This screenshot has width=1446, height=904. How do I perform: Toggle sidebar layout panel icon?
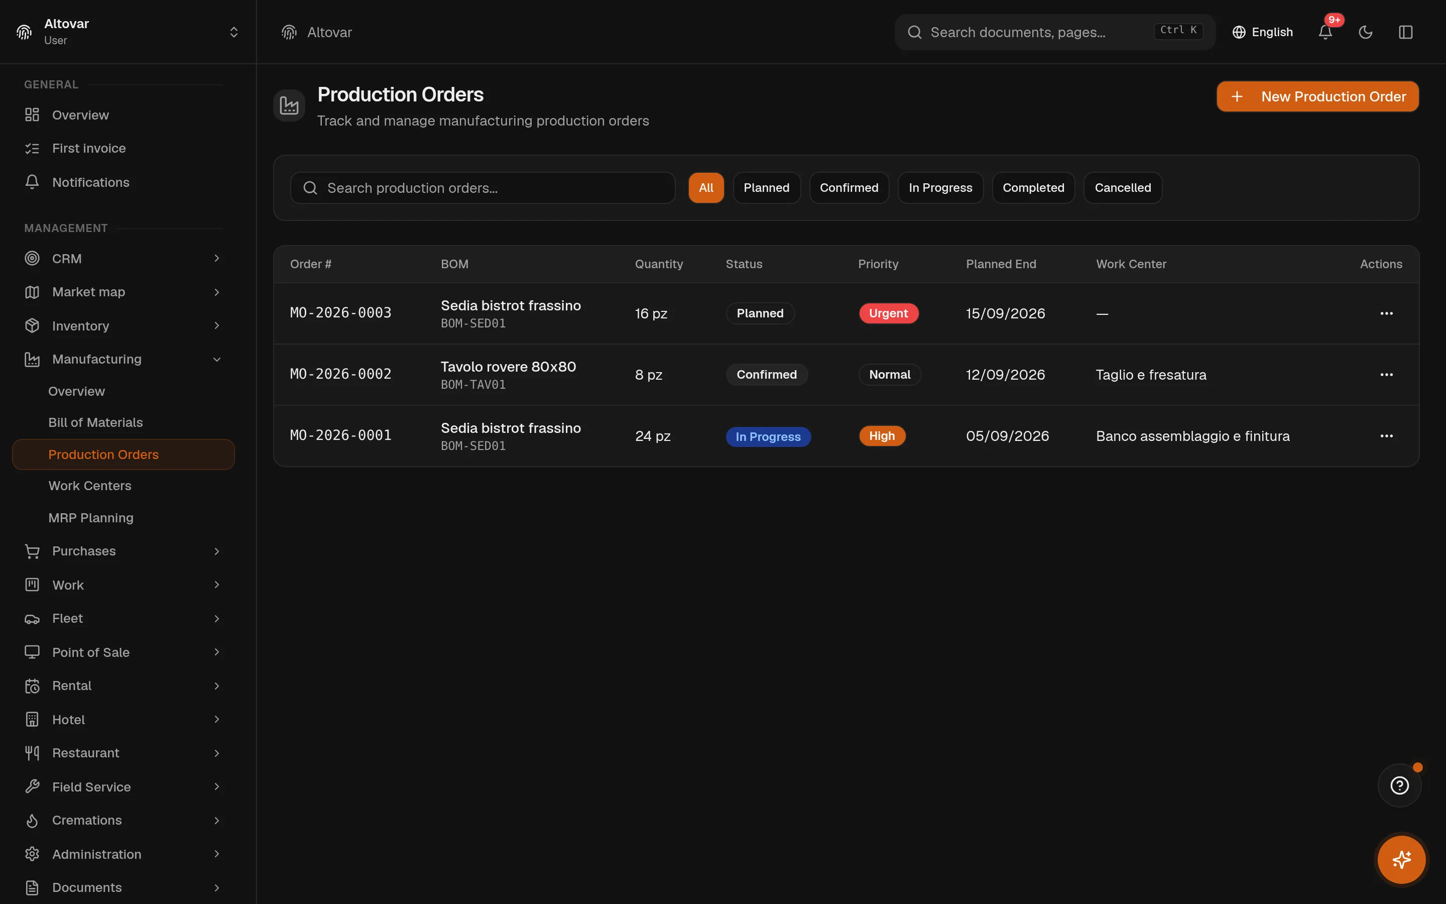pos(1405,32)
